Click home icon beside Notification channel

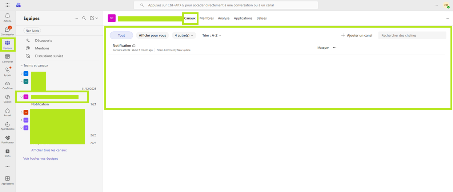[134, 45]
